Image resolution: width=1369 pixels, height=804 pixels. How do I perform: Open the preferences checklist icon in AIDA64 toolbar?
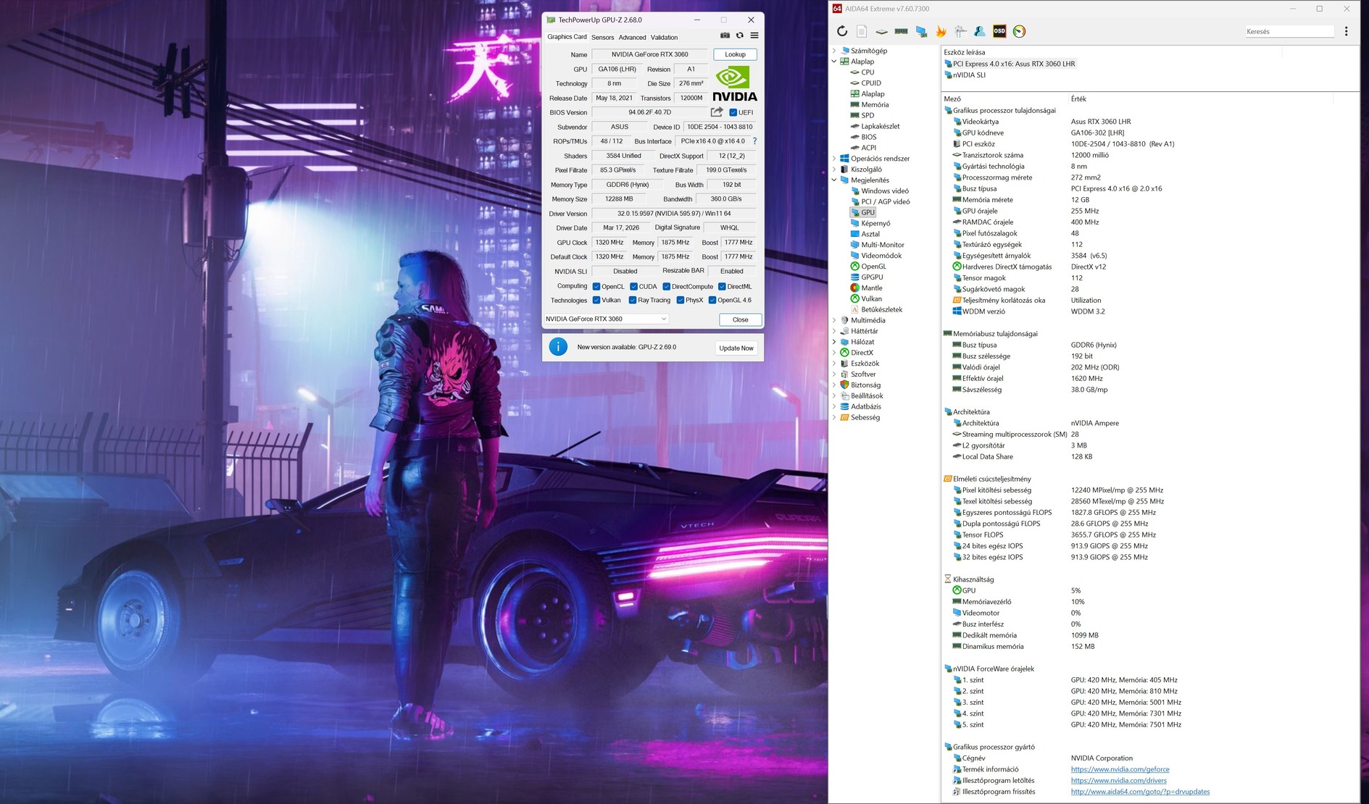click(960, 31)
